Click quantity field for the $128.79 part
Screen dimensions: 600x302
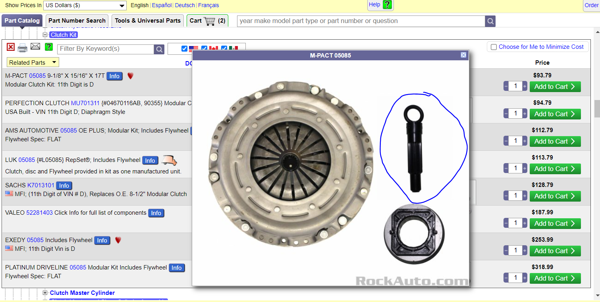pyautogui.click(x=515, y=196)
